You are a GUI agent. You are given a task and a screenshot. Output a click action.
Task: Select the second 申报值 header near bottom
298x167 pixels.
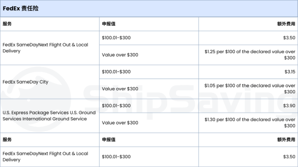click(x=109, y=140)
